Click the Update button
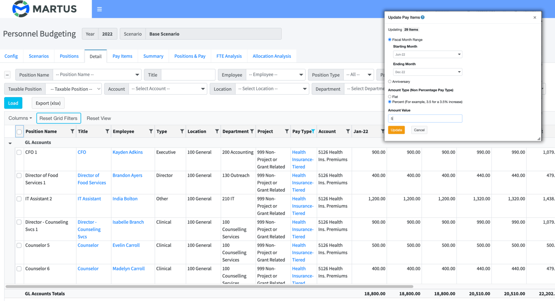 point(396,130)
